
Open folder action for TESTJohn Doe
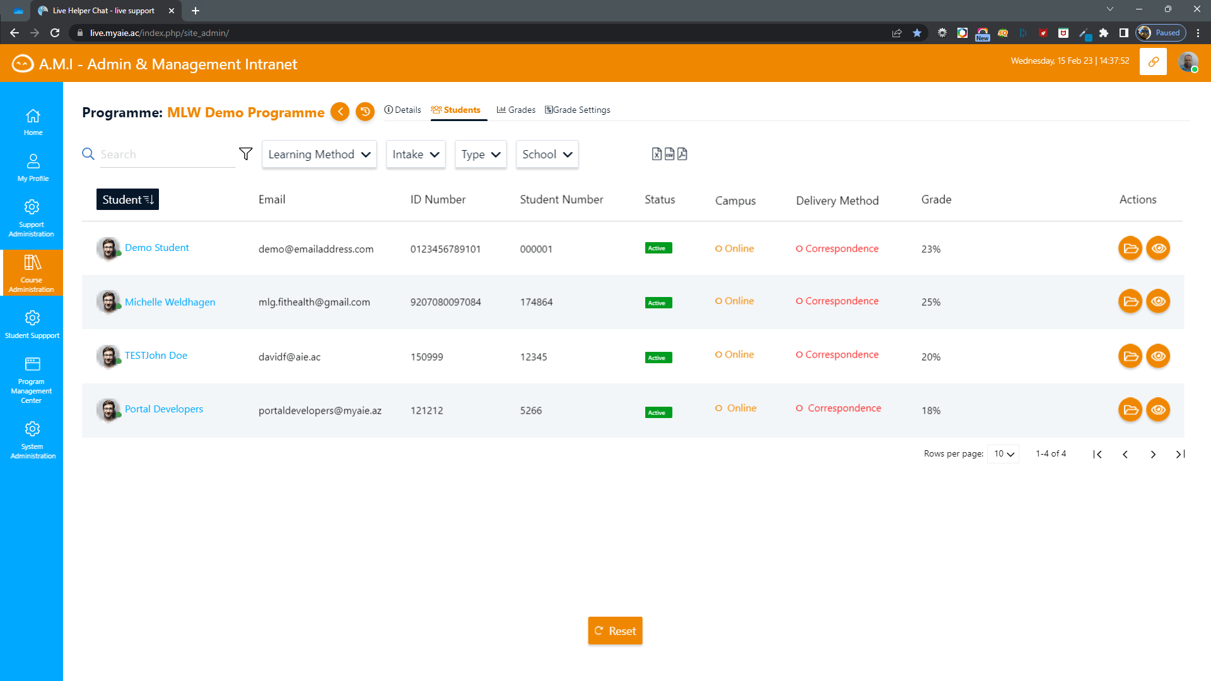click(x=1130, y=356)
